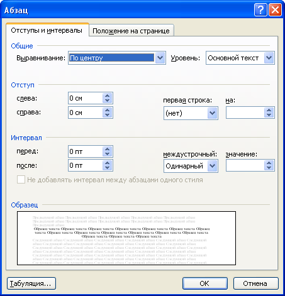Open the Табуляция... settings button

click(x=31, y=283)
